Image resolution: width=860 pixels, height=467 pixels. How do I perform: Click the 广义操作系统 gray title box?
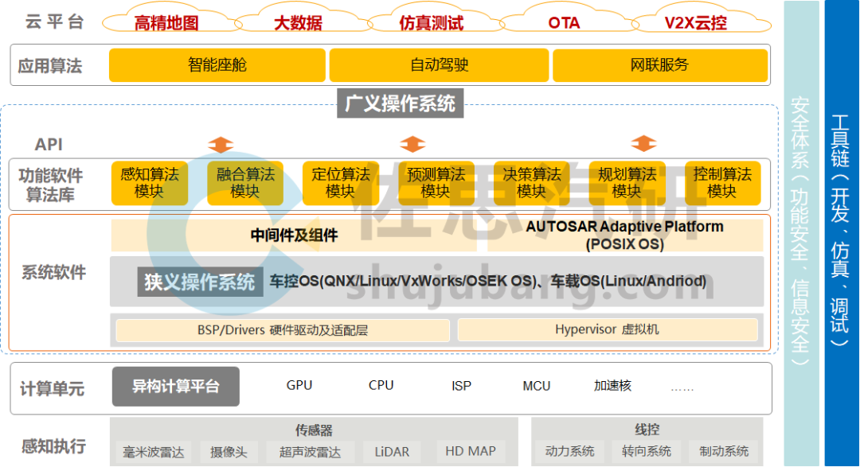[x=400, y=103]
